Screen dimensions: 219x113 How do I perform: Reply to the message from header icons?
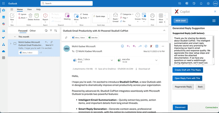tap(128, 46)
